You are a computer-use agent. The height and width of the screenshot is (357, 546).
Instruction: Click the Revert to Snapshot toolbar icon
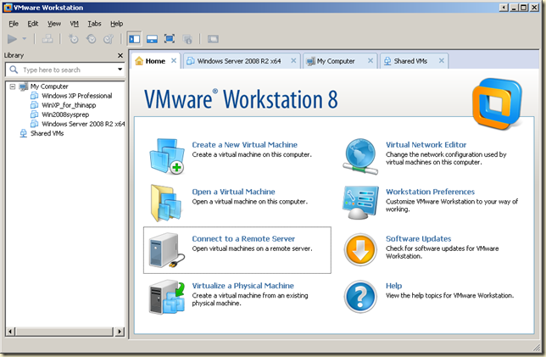(x=92, y=39)
